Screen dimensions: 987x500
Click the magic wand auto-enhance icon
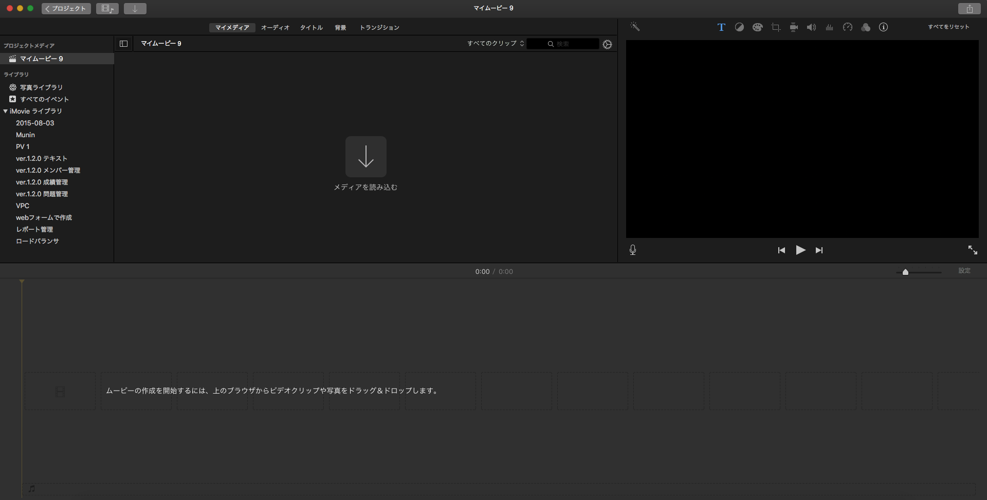[x=635, y=27]
